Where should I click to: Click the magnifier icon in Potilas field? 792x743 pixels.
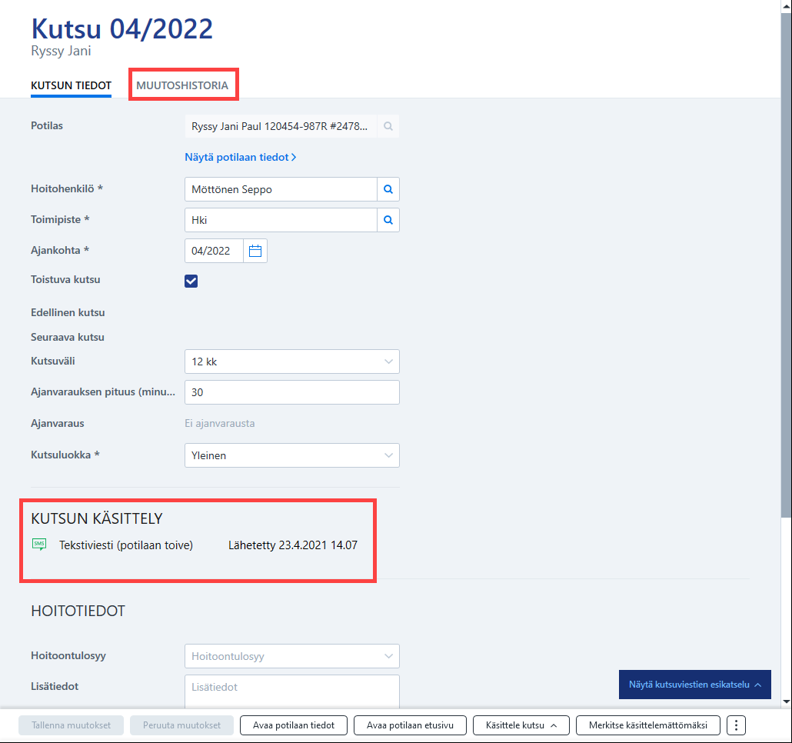click(x=388, y=126)
